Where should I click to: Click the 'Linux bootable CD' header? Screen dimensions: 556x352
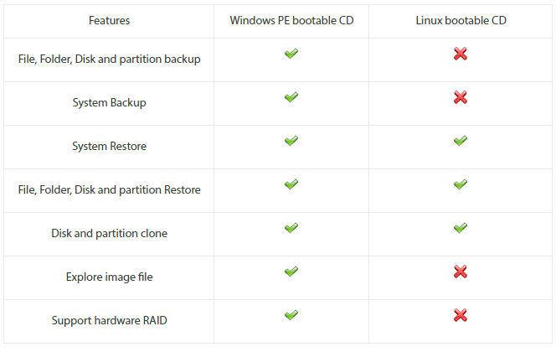(461, 21)
